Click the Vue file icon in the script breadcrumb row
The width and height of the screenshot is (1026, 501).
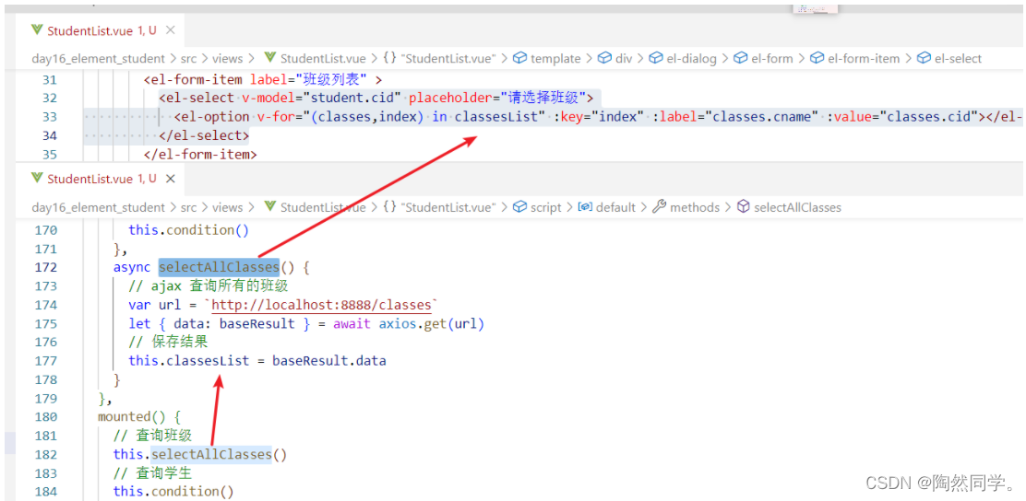[x=268, y=207]
